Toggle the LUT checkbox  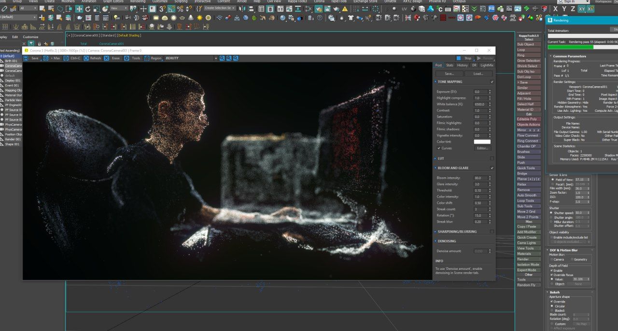492,158
